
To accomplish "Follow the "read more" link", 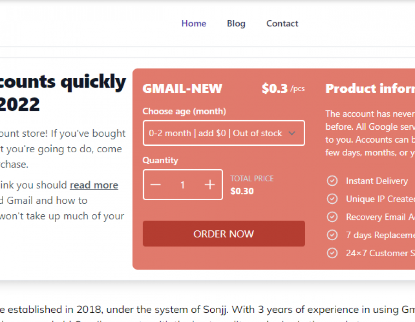I will [94, 185].
